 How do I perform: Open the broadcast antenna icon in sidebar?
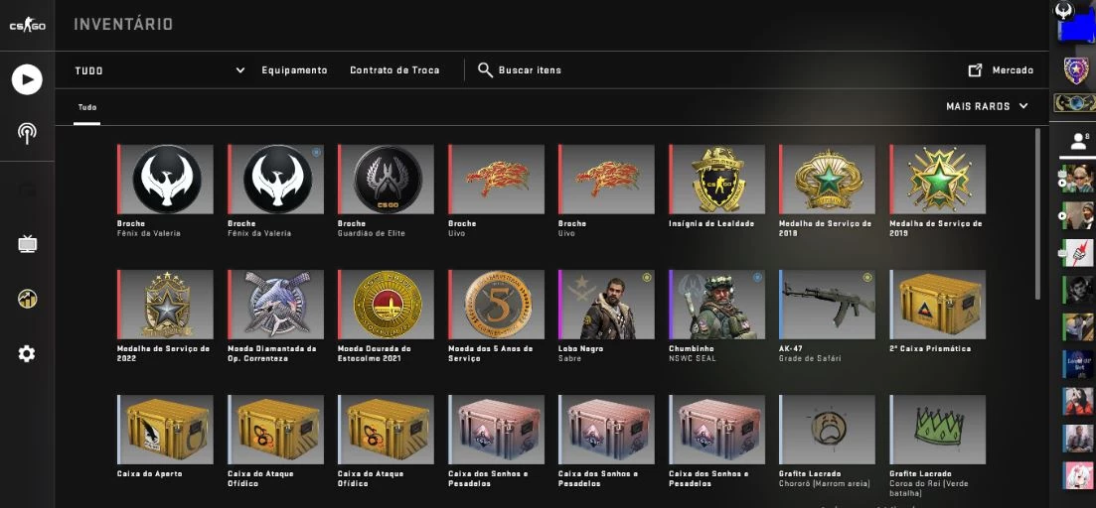27,133
